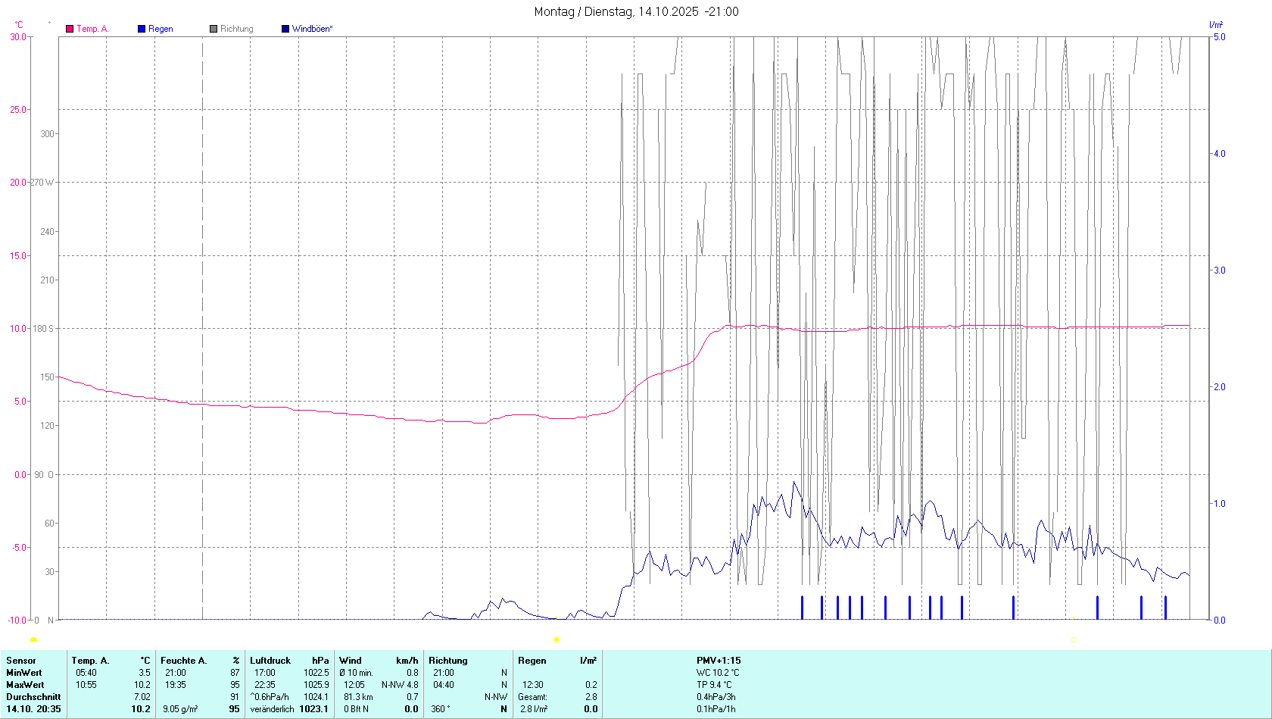This screenshot has width=1272, height=719.
Task: Click the Luftdruck column header
Action: tap(270, 661)
